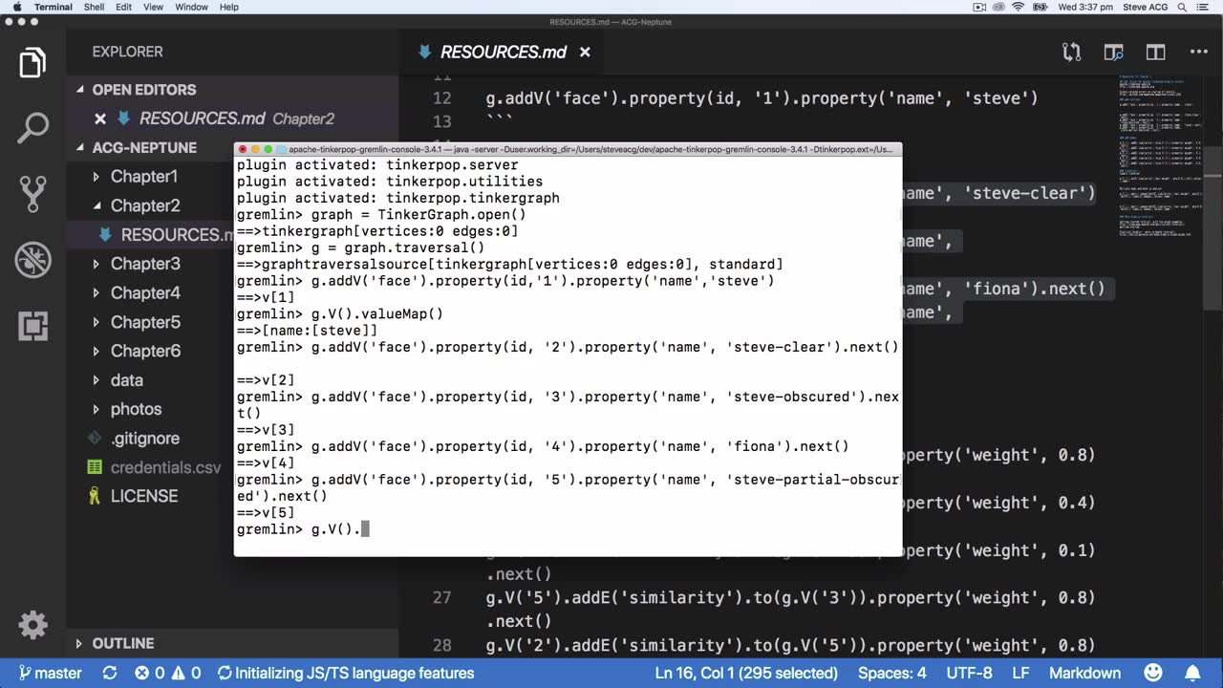The height and width of the screenshot is (688, 1223).
Task: Click the Wed 3:37 pm clock
Action: coord(1085,7)
